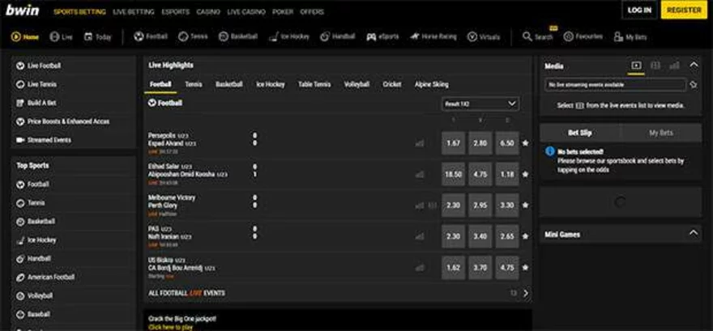This screenshot has height=331, width=713.
Task: Open eSports in top navigation bar
Action: tap(383, 37)
